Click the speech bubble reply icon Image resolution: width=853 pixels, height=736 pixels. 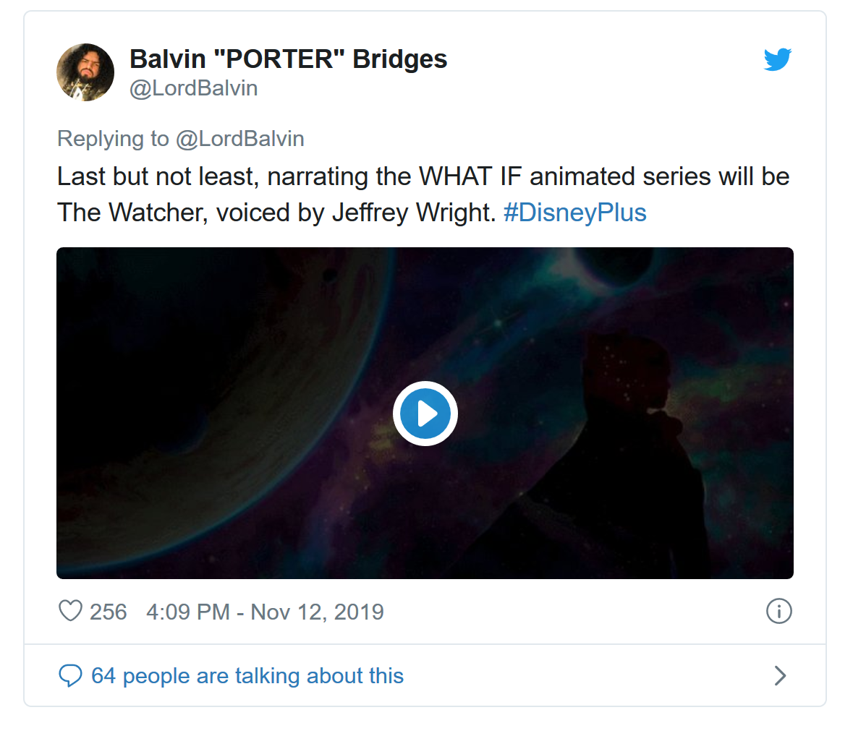(70, 676)
